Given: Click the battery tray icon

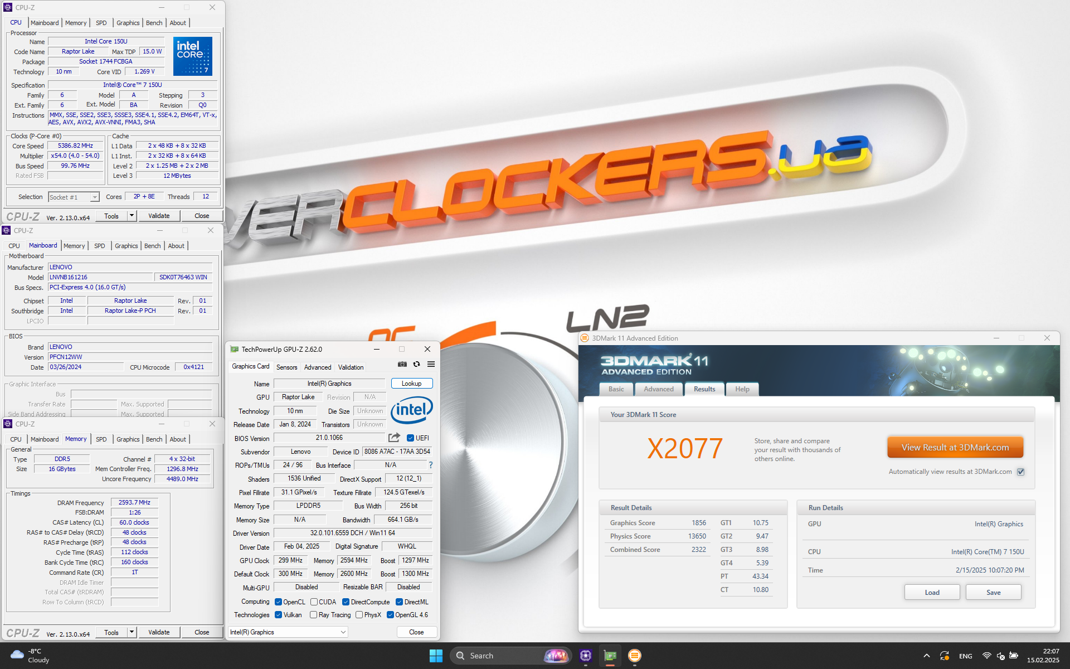Looking at the screenshot, I should [1014, 656].
